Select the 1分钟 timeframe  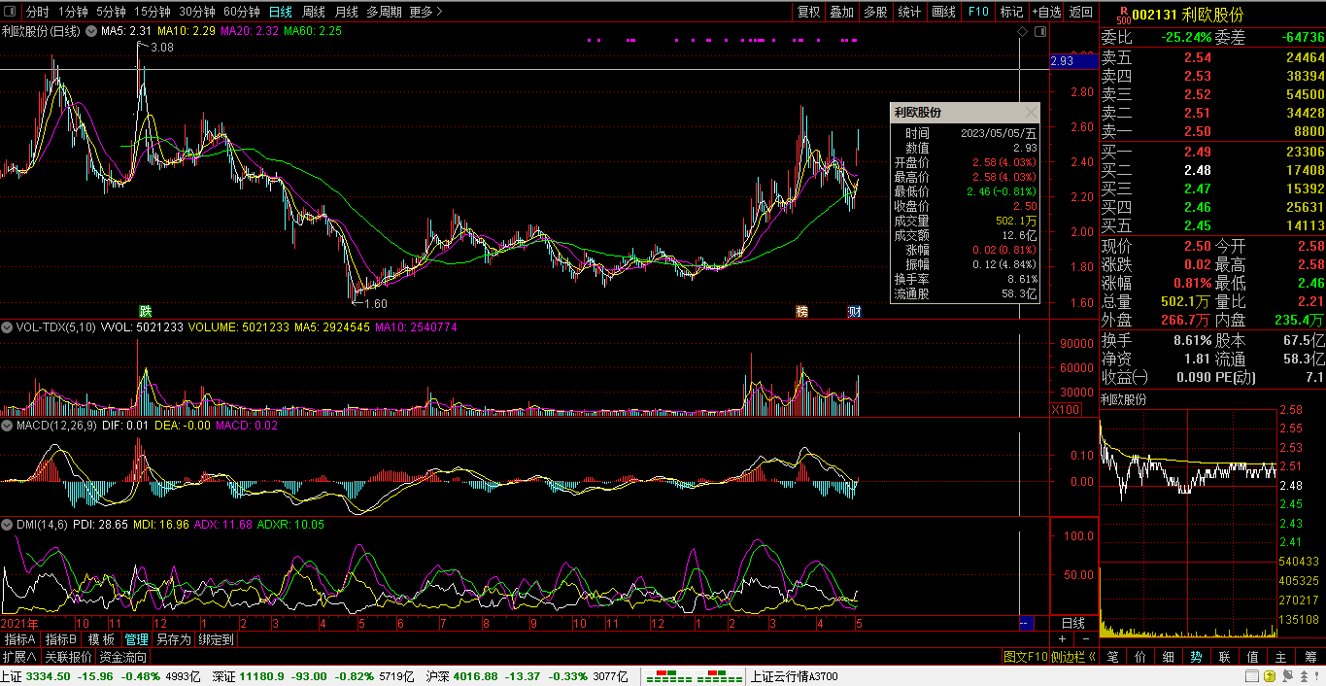tap(73, 12)
